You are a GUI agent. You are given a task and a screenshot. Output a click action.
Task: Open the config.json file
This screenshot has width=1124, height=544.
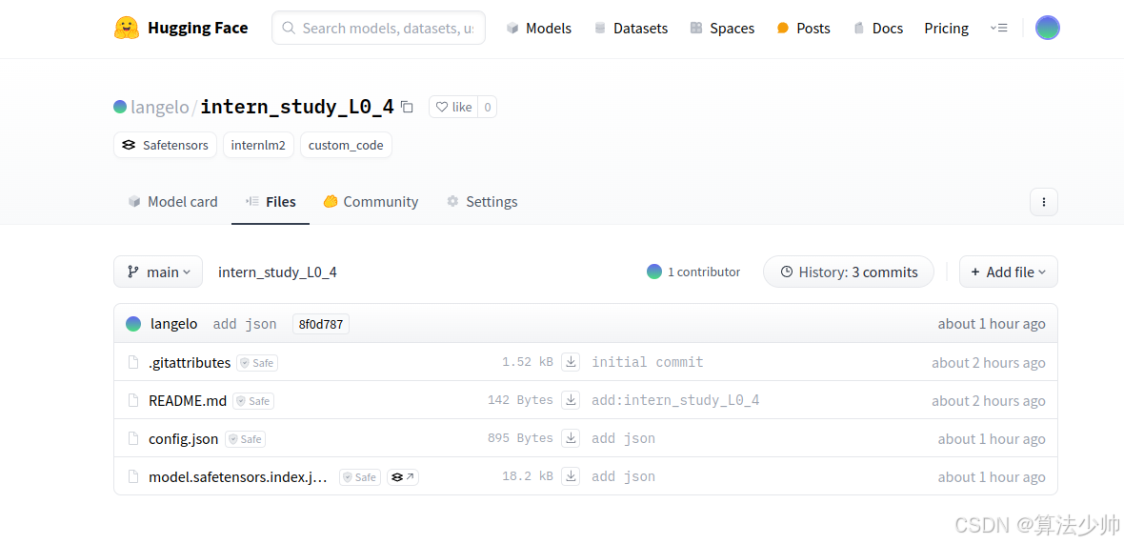pos(183,438)
